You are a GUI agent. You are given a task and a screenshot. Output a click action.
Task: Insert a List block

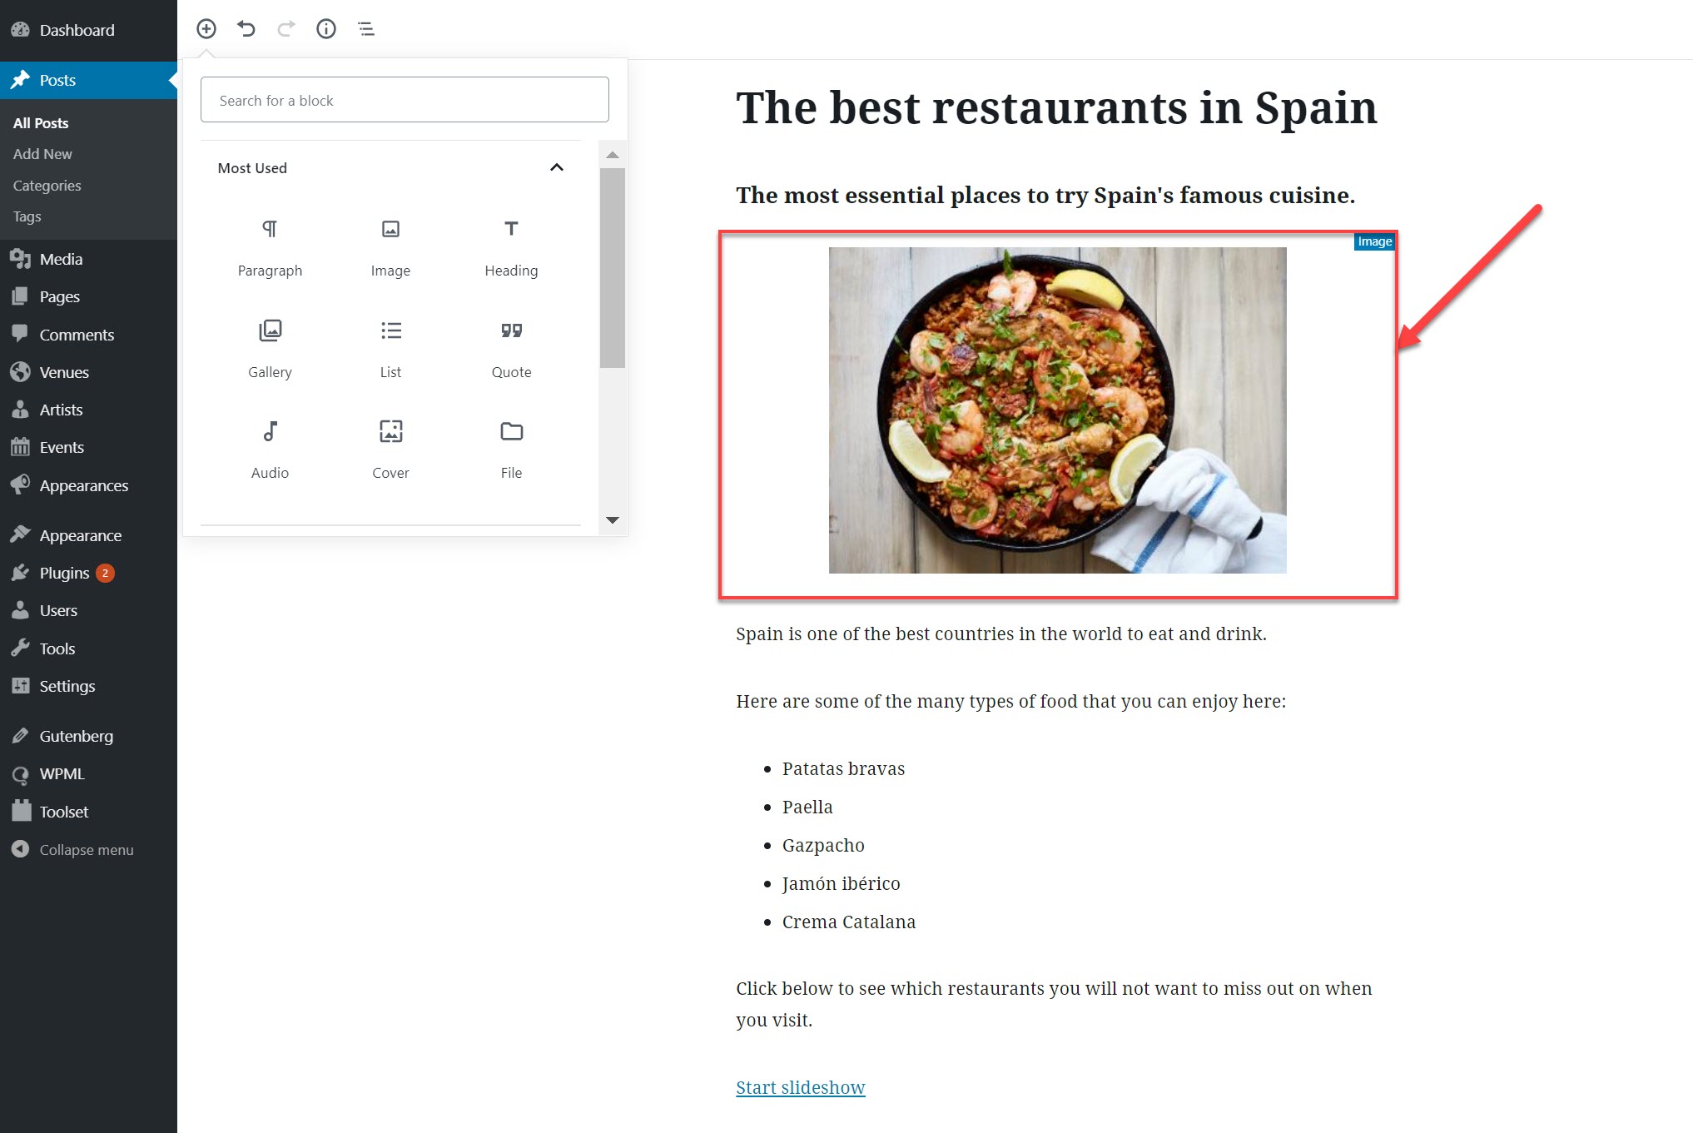pyautogui.click(x=390, y=350)
